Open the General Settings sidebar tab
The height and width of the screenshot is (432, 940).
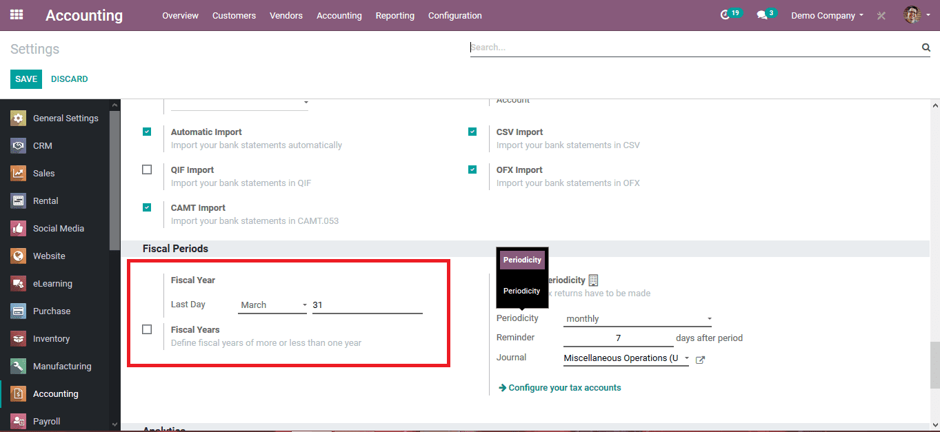(x=54, y=118)
